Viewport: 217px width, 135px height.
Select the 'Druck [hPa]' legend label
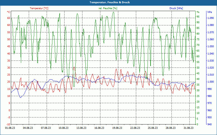[176, 8]
